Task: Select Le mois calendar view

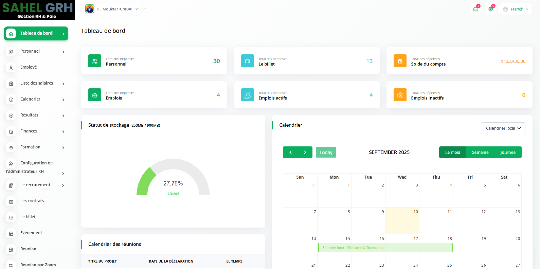Action: coord(453,152)
